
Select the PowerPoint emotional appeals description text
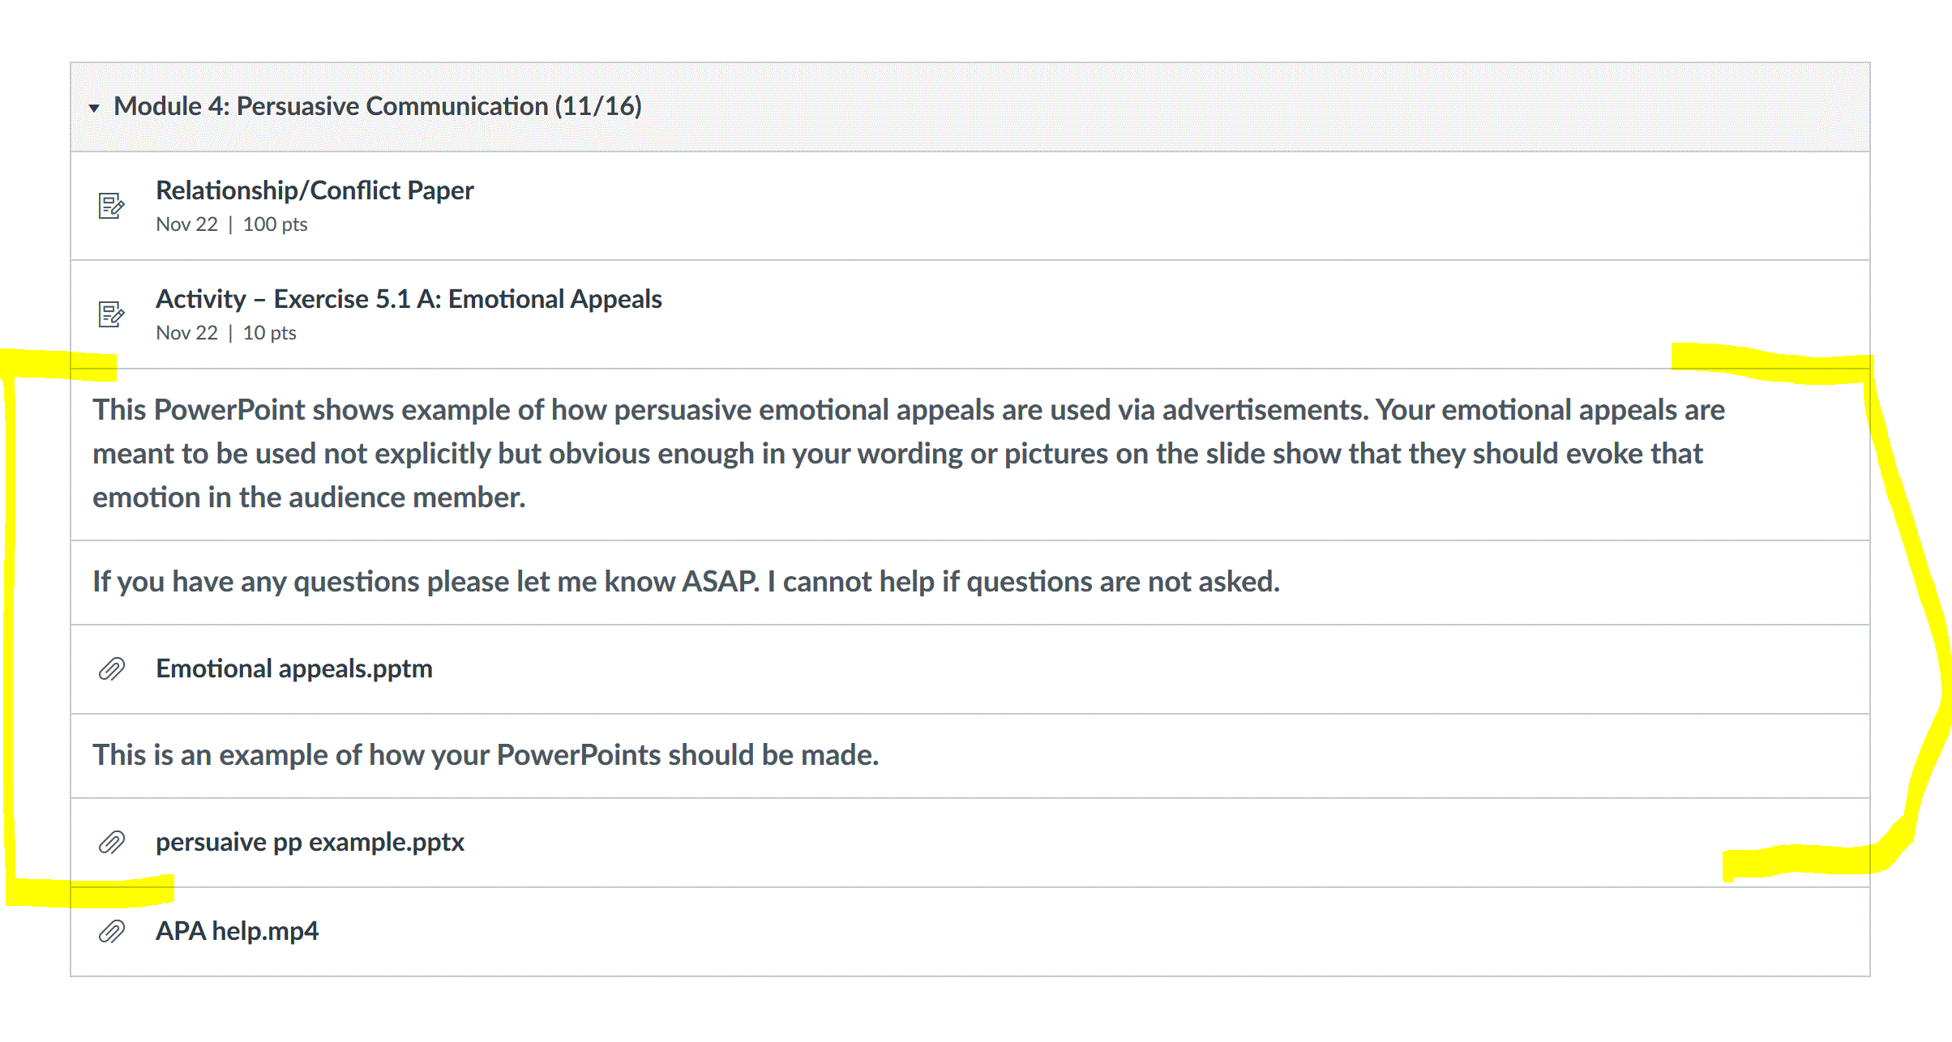tap(909, 454)
